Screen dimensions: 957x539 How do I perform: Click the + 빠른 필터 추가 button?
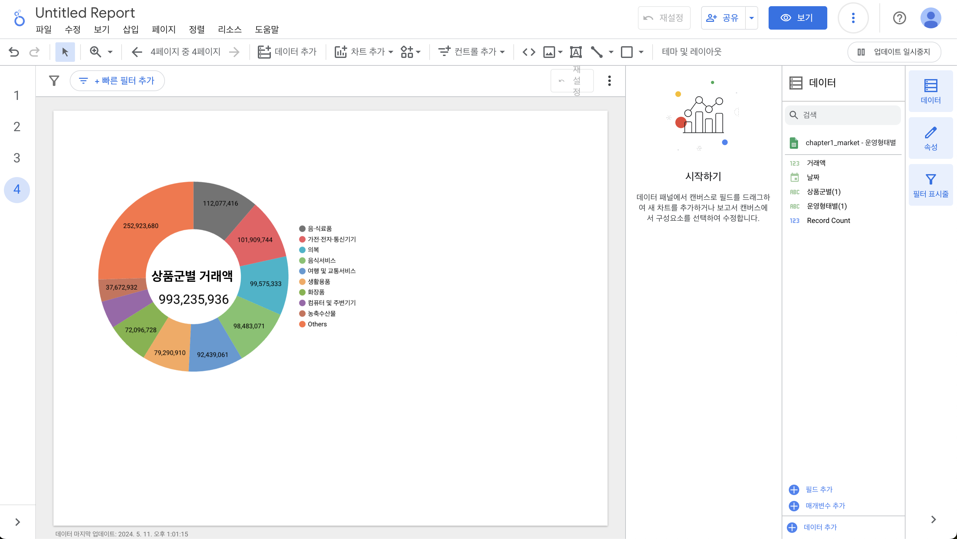117,80
